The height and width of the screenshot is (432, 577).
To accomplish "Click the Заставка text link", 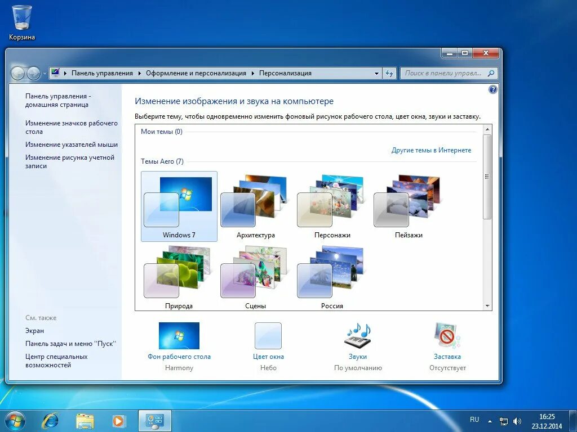I will (x=447, y=356).
